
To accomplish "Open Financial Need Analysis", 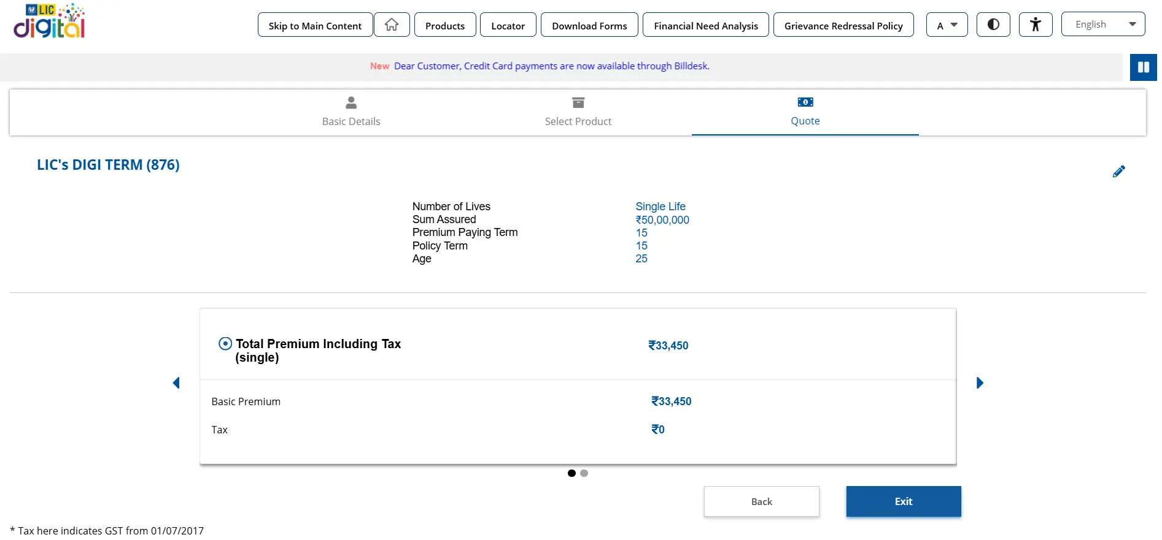I will point(706,25).
